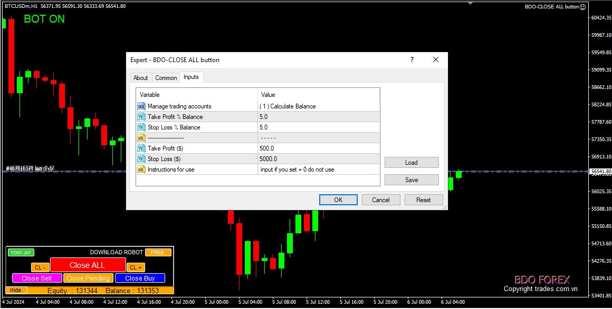Image resolution: width=612 pixels, height=309 pixels.
Task: Click the Reset button
Action: [x=423, y=200]
